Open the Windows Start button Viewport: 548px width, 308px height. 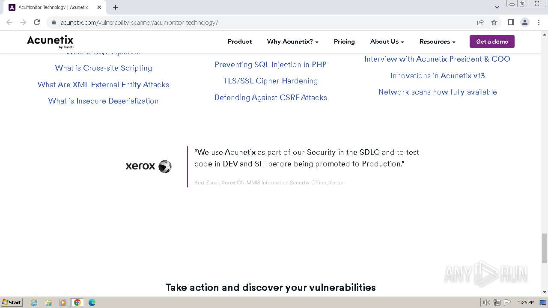point(12,302)
